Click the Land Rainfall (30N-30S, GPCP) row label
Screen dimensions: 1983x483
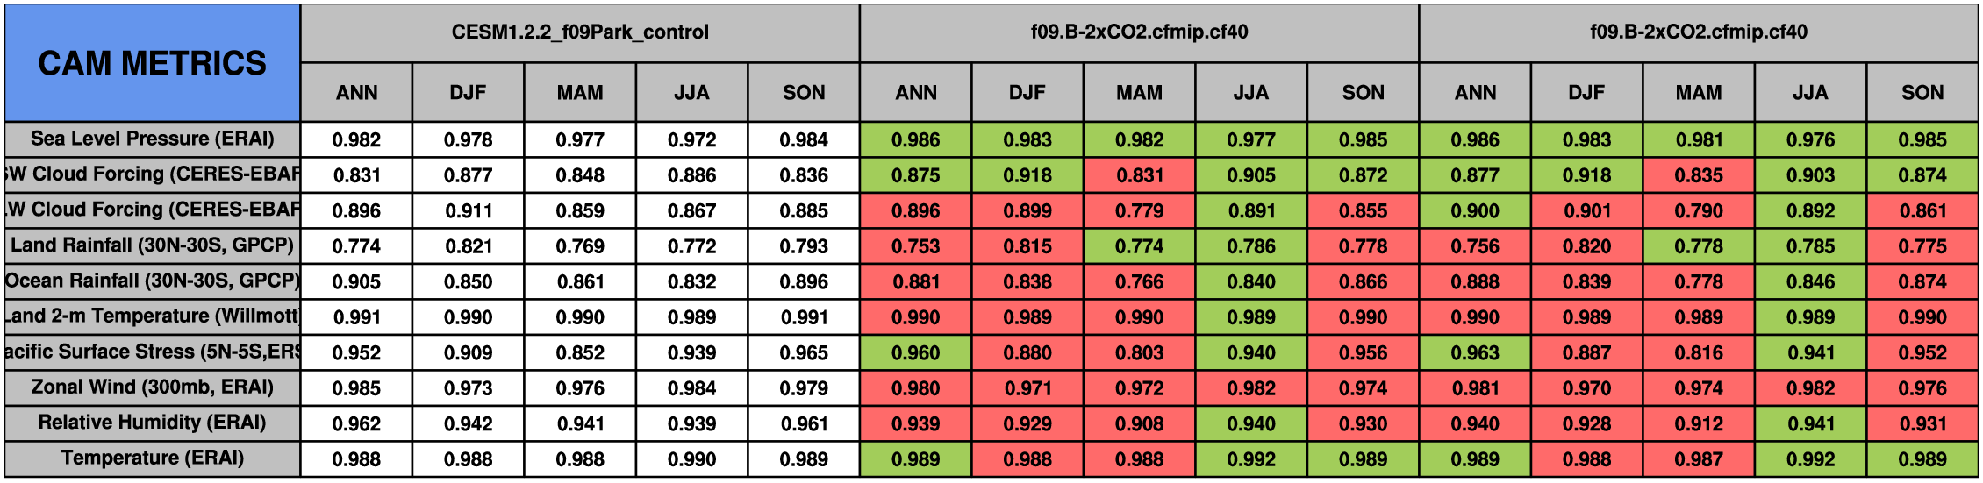152,245
